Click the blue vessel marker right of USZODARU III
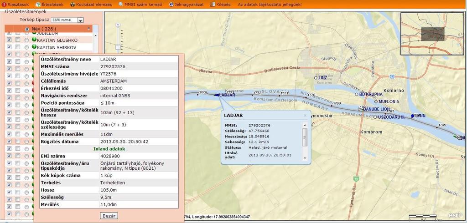Image resolution: width=467 pixels, height=223 pixels. pos(412,116)
